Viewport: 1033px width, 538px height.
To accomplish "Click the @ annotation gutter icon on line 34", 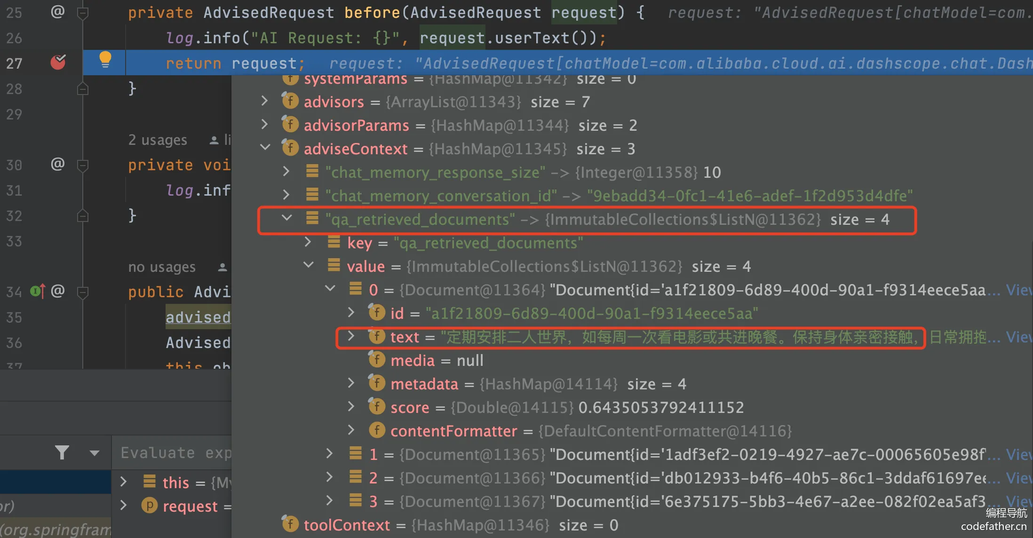I will coord(57,291).
